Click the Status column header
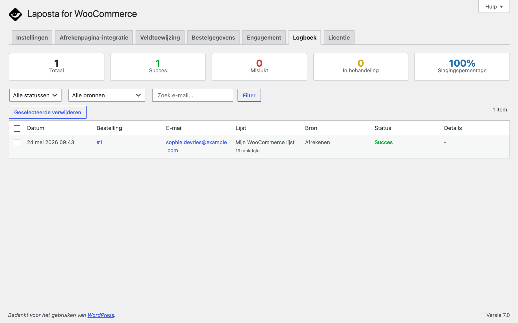The width and height of the screenshot is (518, 323). (x=383, y=128)
